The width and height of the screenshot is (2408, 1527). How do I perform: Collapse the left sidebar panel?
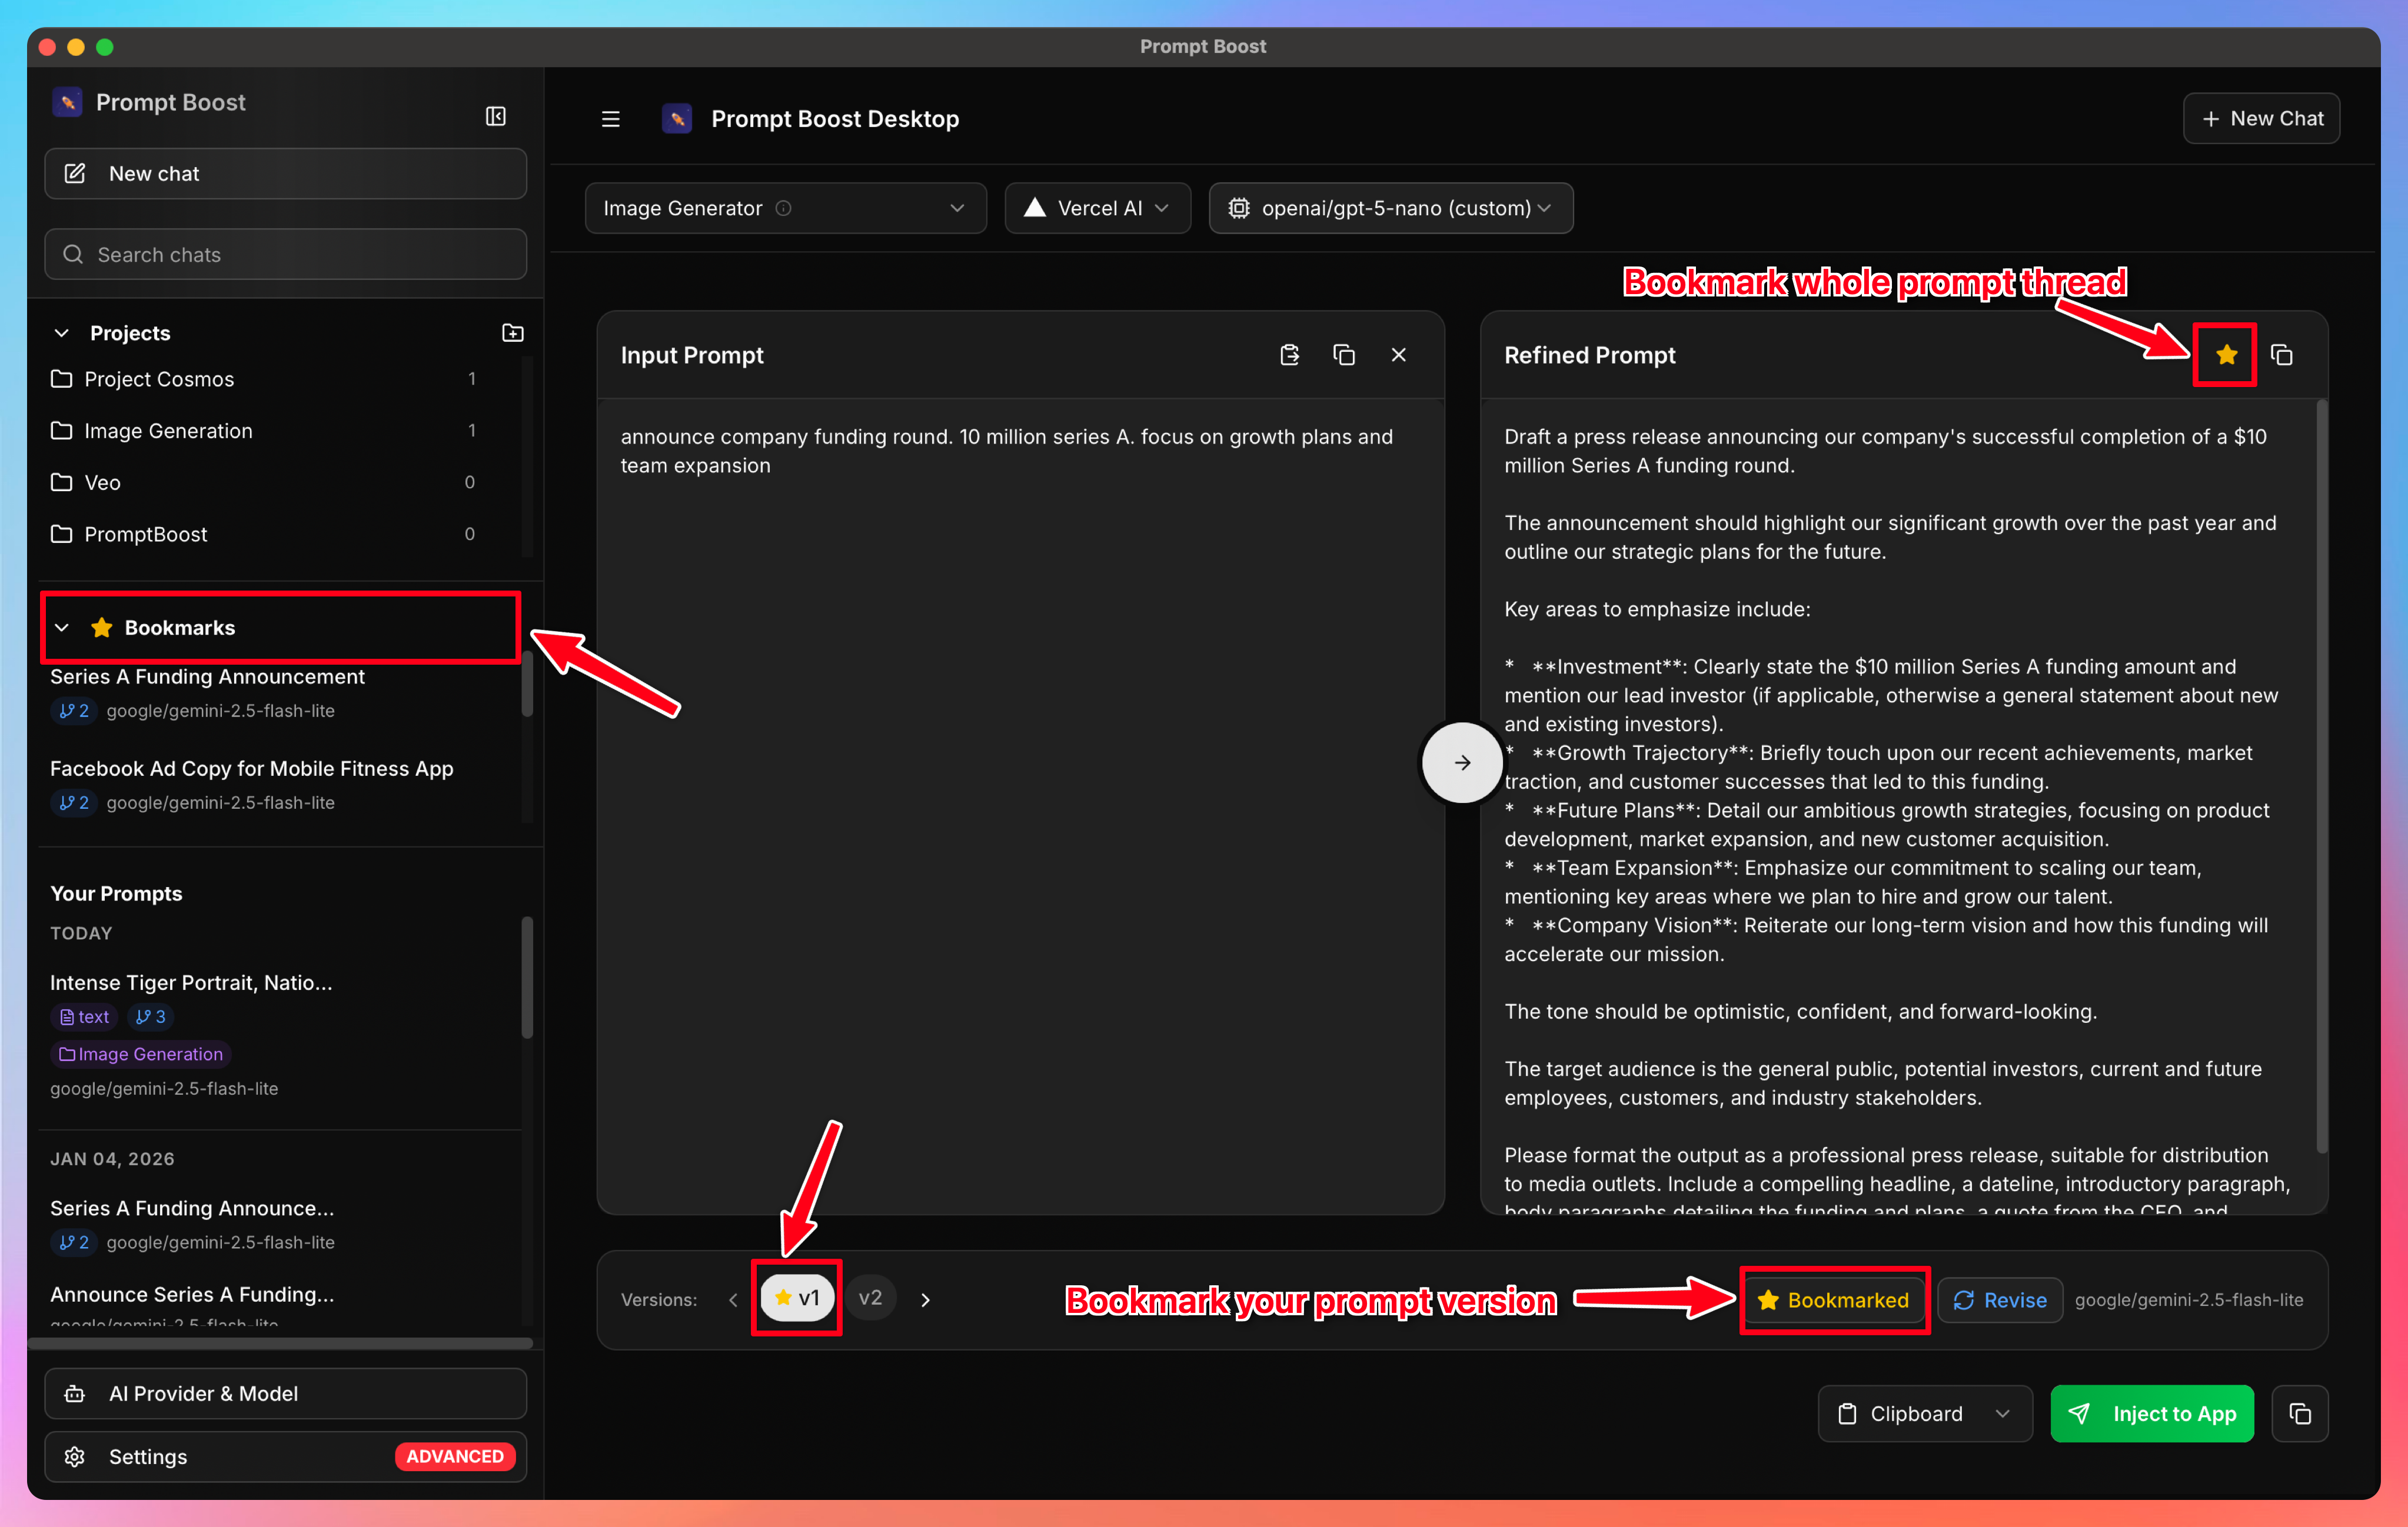(x=495, y=116)
